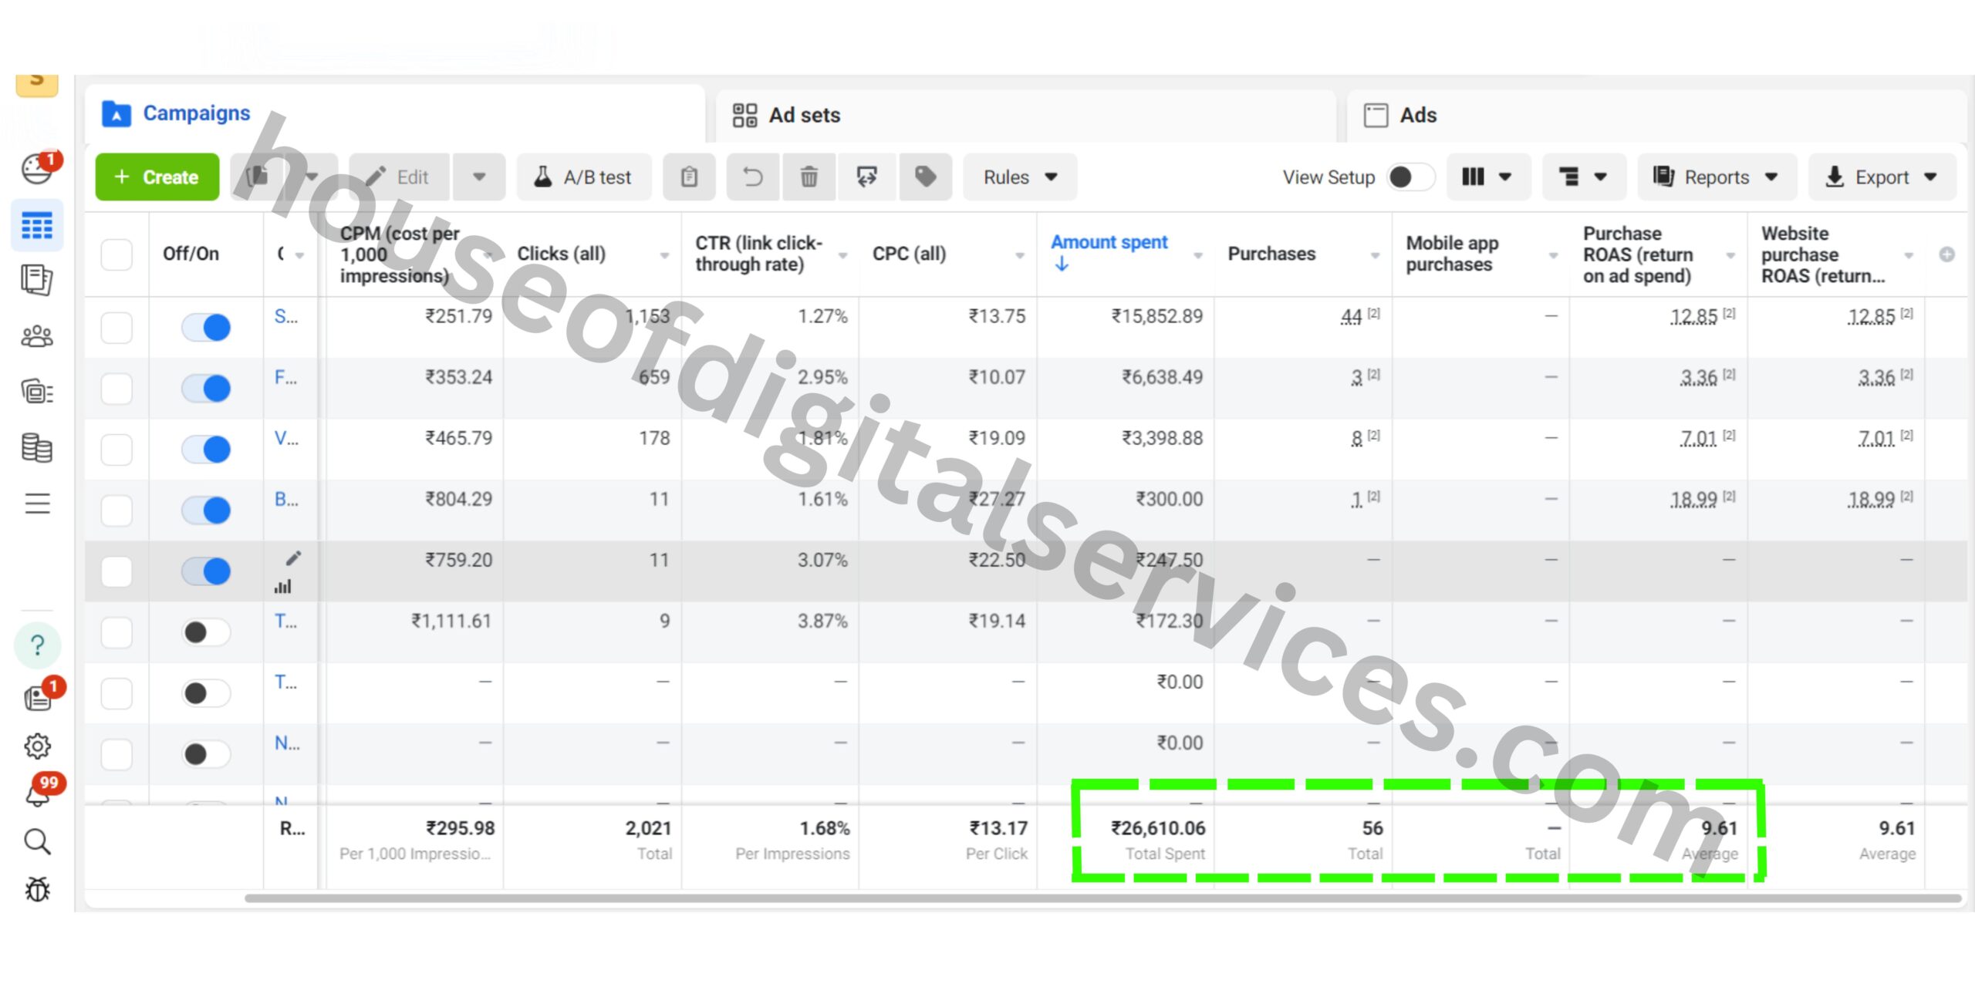The height and width of the screenshot is (987, 1975).
Task: Open the V... campaign name link
Action: click(x=286, y=438)
